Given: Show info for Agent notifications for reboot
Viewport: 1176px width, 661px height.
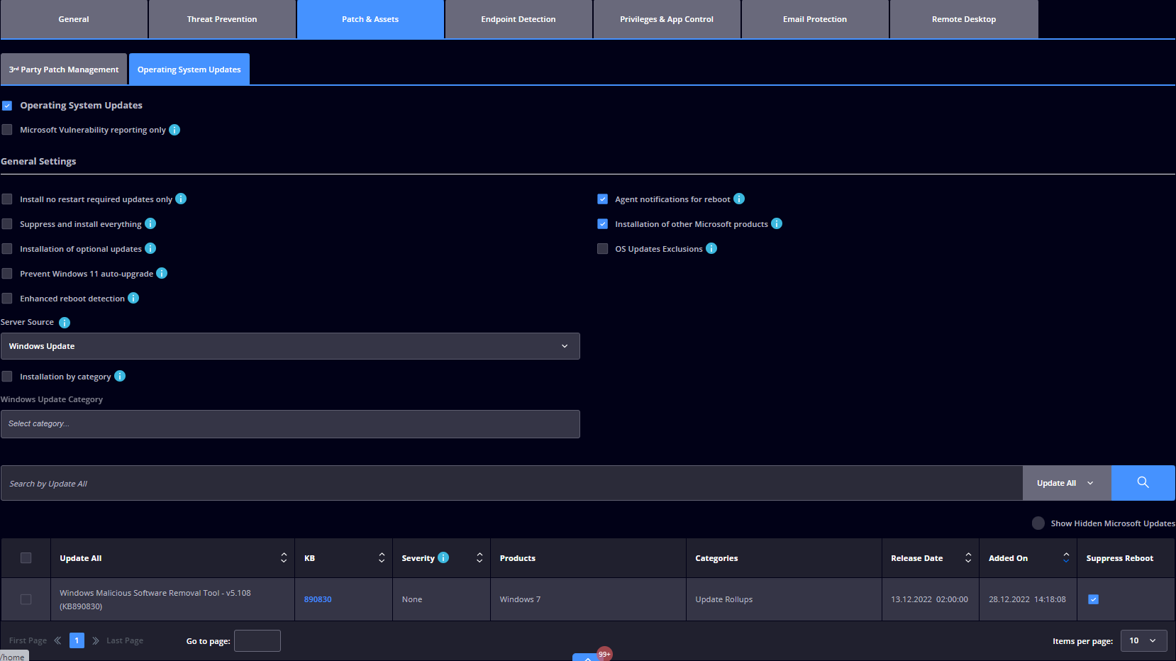Looking at the screenshot, I should point(739,199).
